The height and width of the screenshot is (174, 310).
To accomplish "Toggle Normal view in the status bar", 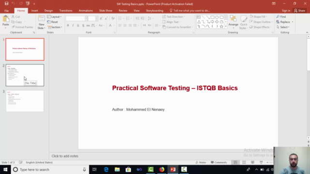I will click(x=235, y=162).
